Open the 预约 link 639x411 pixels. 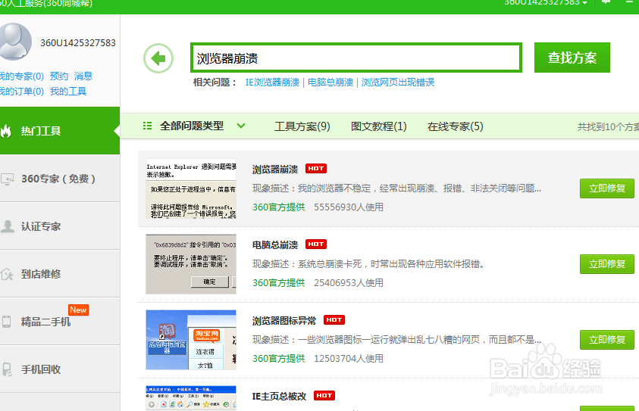tap(59, 76)
